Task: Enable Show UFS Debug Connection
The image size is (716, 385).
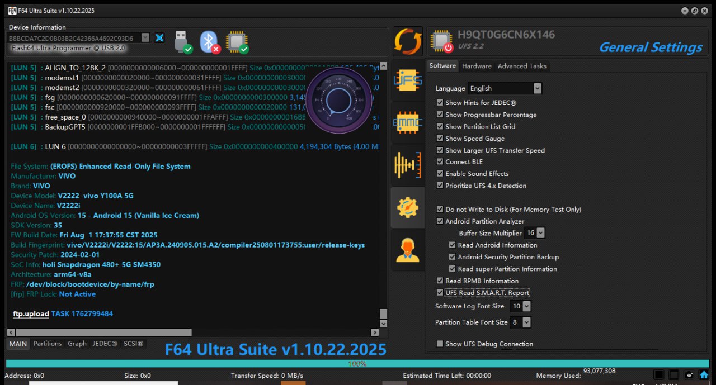Action: (440, 344)
